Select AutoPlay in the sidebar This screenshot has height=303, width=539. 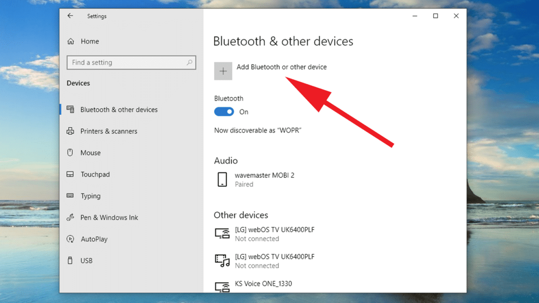tap(94, 239)
